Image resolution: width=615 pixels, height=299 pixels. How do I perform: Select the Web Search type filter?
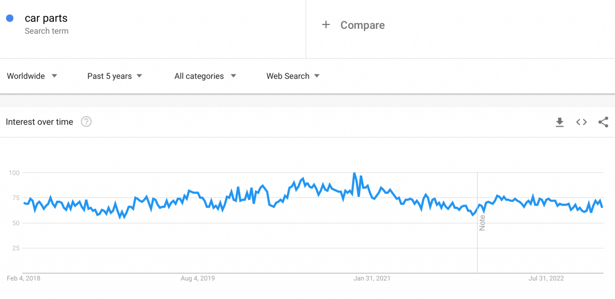click(x=288, y=76)
